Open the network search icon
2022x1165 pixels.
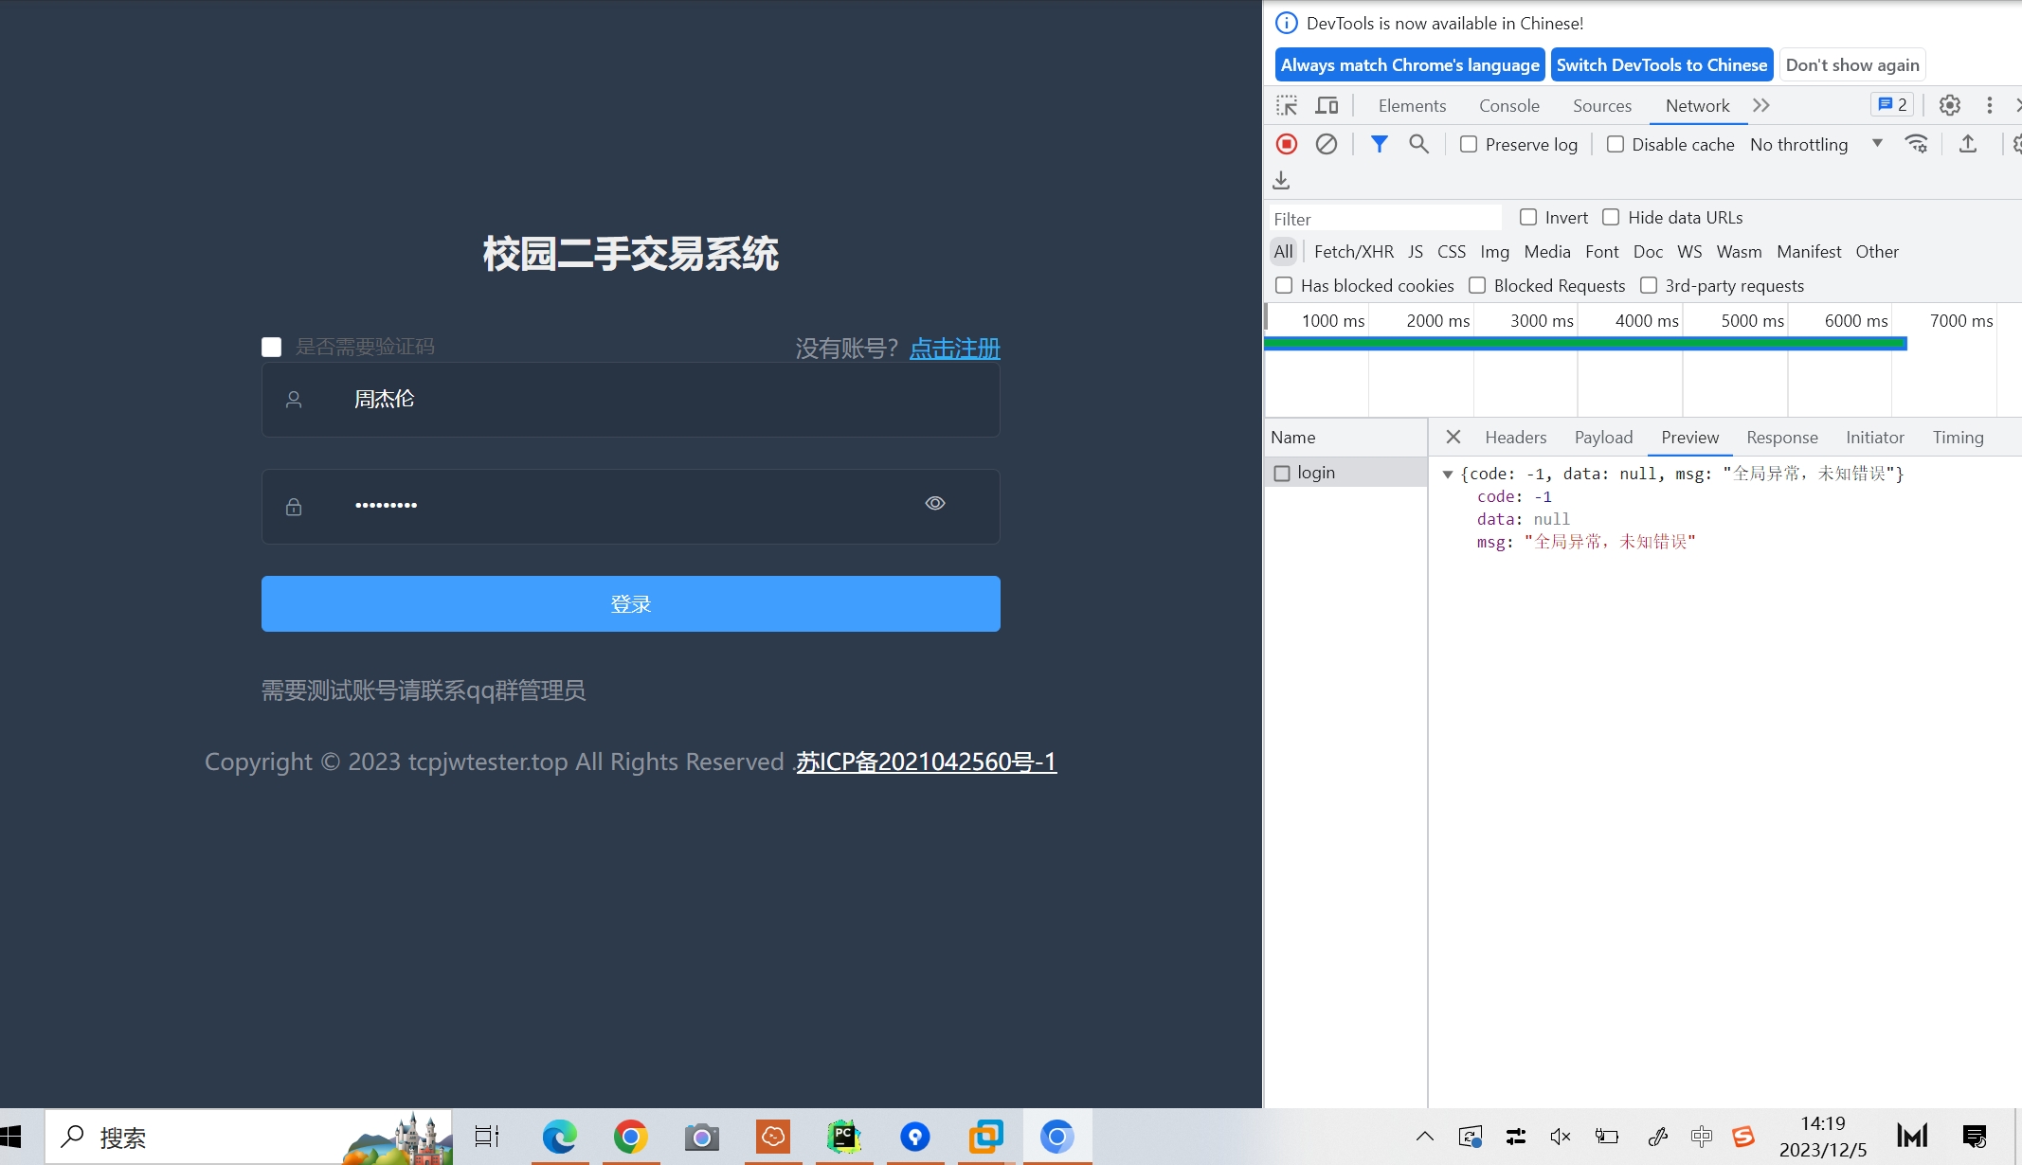(1418, 144)
